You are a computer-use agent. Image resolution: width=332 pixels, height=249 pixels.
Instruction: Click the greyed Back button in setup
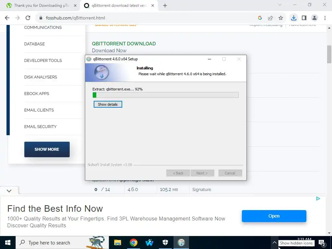pyautogui.click(x=178, y=173)
